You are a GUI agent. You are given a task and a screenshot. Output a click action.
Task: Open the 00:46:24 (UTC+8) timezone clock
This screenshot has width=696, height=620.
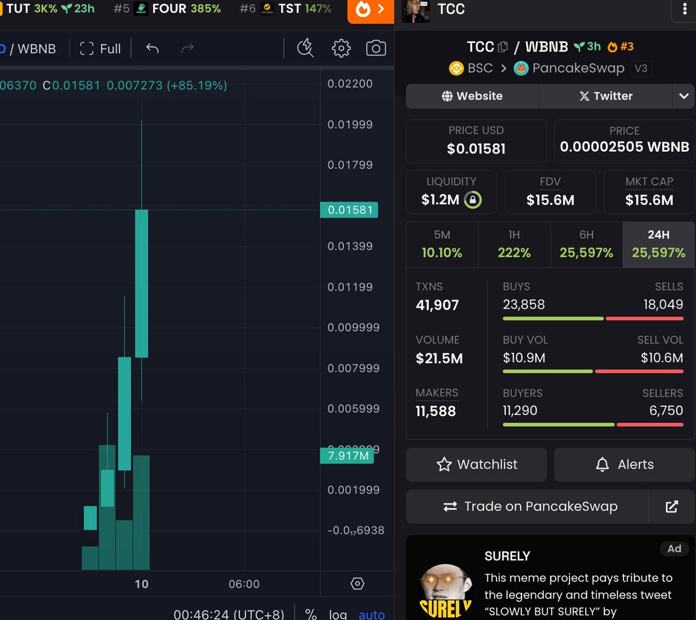click(229, 614)
